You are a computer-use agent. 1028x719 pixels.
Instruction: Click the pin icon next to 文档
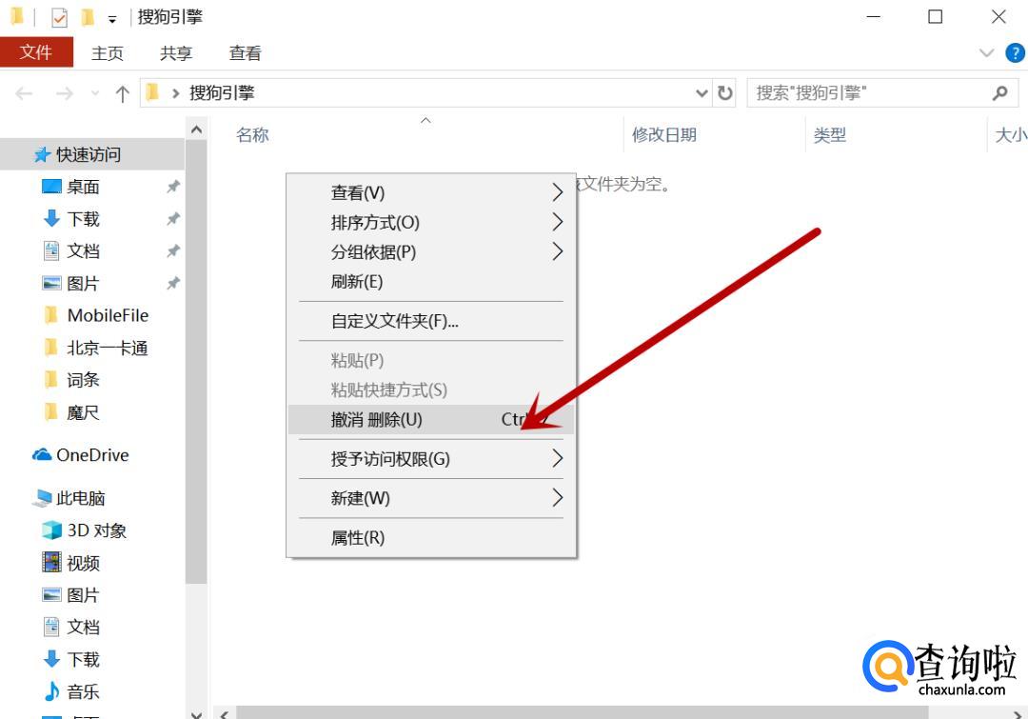(173, 251)
